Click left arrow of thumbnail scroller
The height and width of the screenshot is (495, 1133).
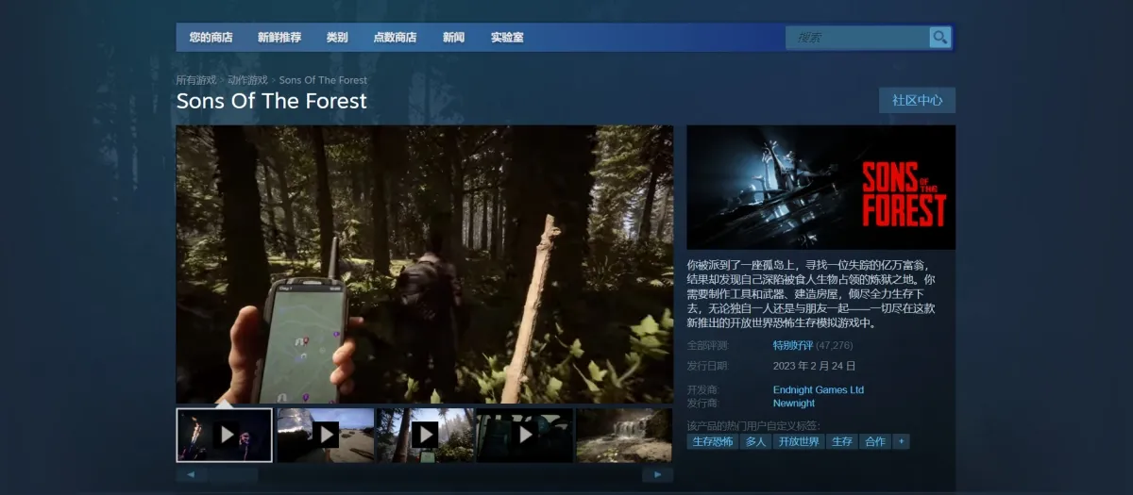pyautogui.click(x=191, y=474)
